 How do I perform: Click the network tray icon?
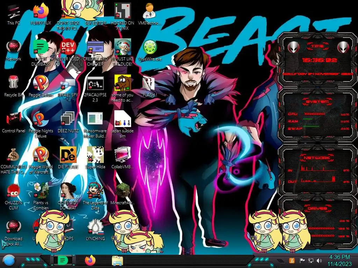(311, 260)
